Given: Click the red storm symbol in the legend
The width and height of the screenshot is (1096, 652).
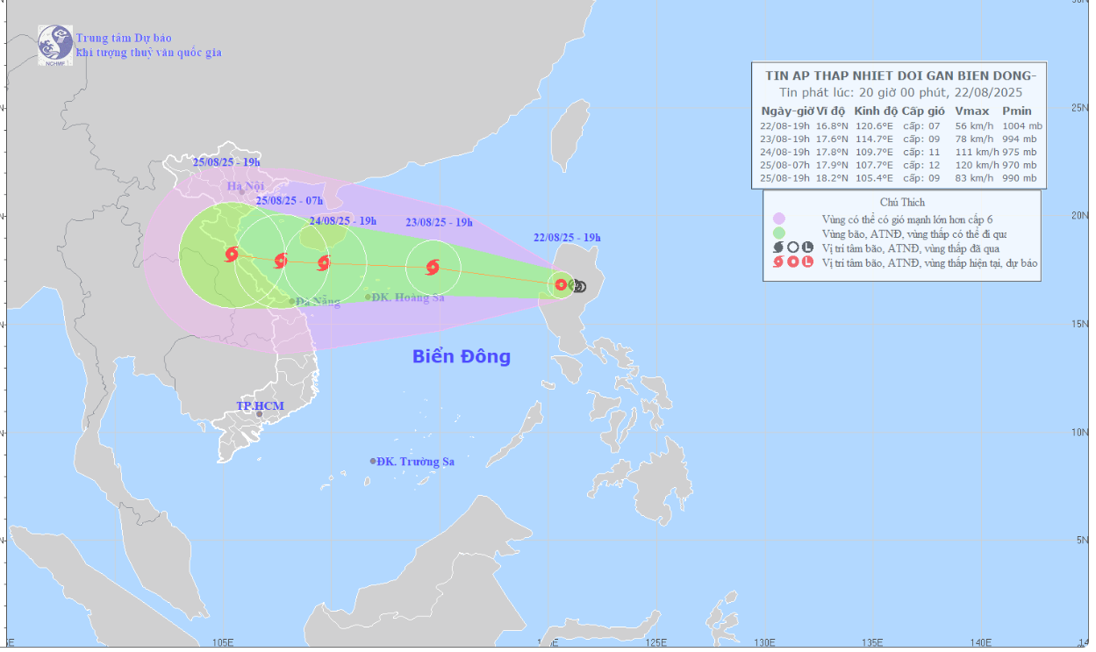Looking at the screenshot, I should pos(778,262).
